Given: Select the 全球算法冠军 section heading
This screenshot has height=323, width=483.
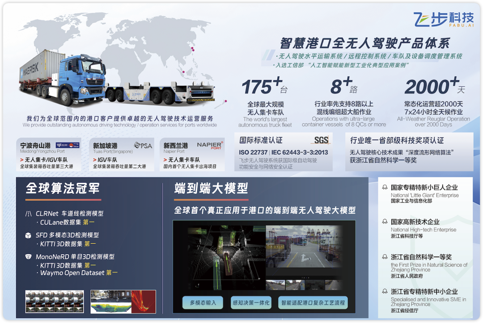Looking at the screenshot, I should coord(63,188).
